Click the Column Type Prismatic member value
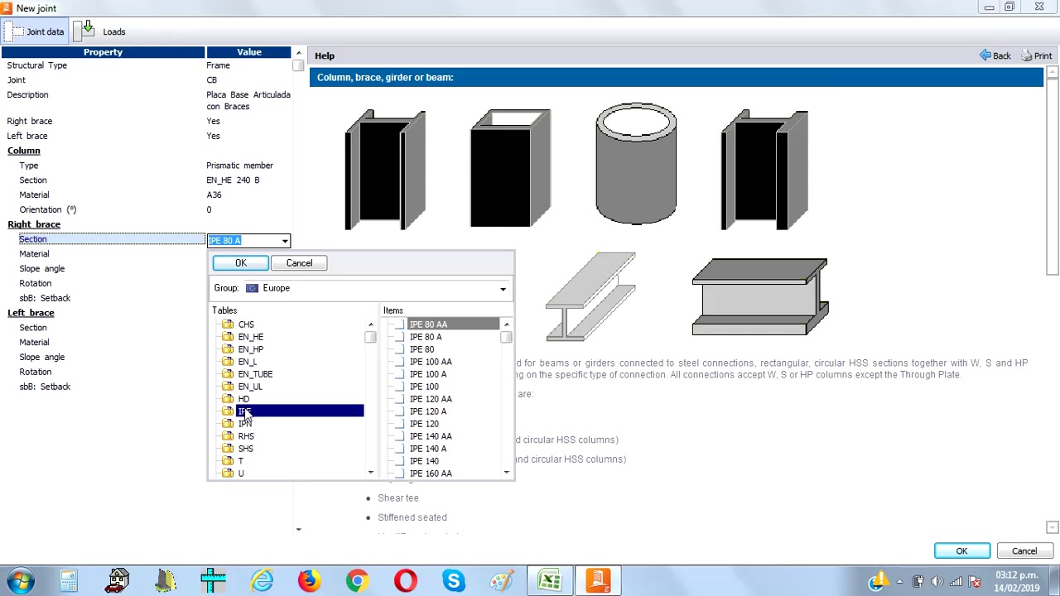This screenshot has height=596, width=1060. click(239, 166)
